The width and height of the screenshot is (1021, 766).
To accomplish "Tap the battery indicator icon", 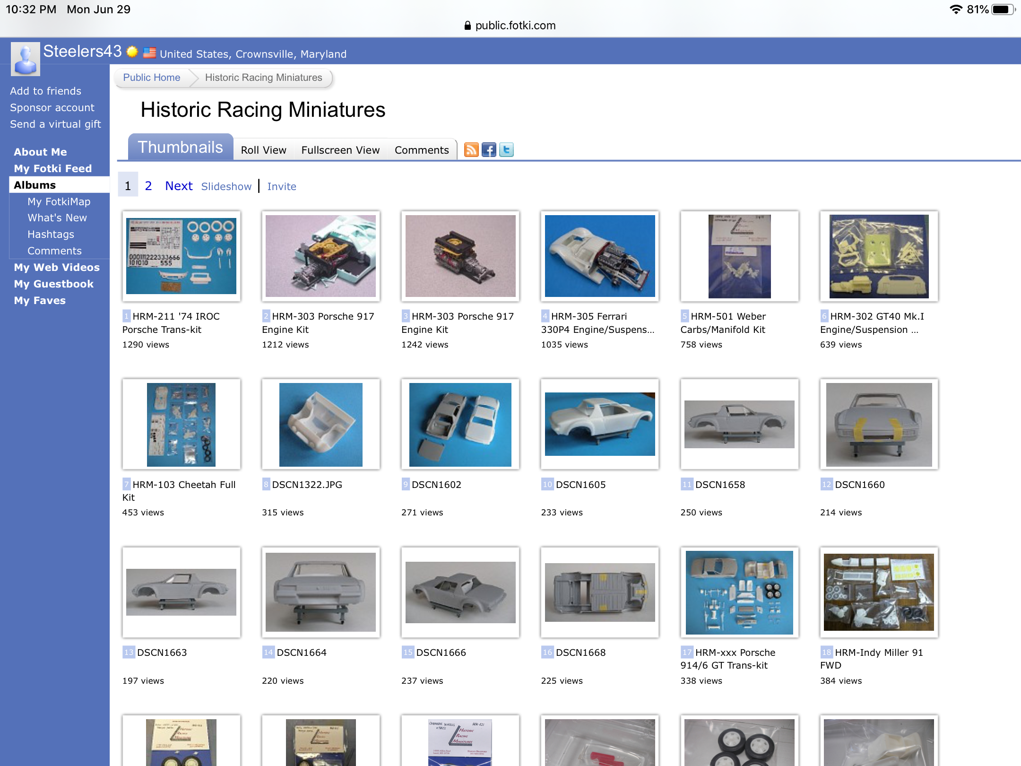I will (1003, 9).
